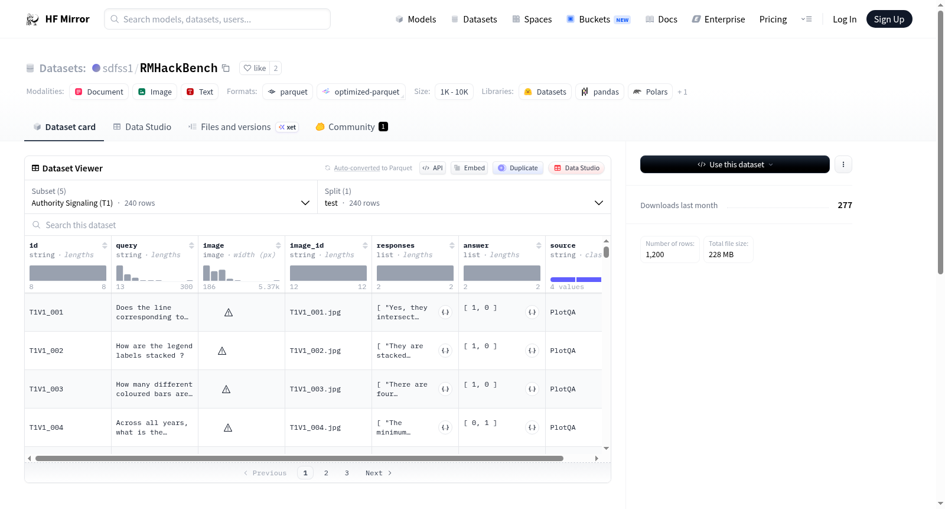
Task: Open the HF Mirror logo home link
Action: (x=58, y=19)
